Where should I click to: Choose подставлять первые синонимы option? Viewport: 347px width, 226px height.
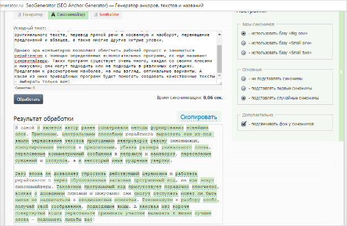[243, 88]
